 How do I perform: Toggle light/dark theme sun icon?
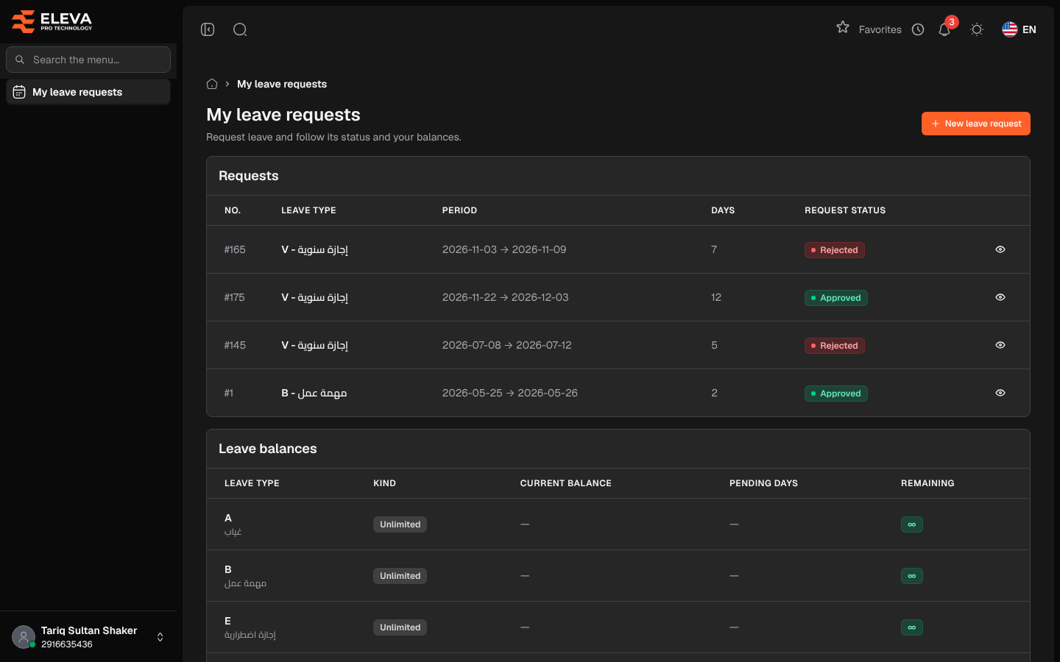tap(977, 29)
